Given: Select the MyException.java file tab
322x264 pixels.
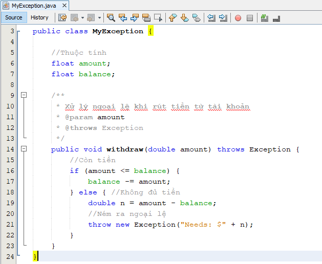Looking at the screenshot, I should click(34, 6).
